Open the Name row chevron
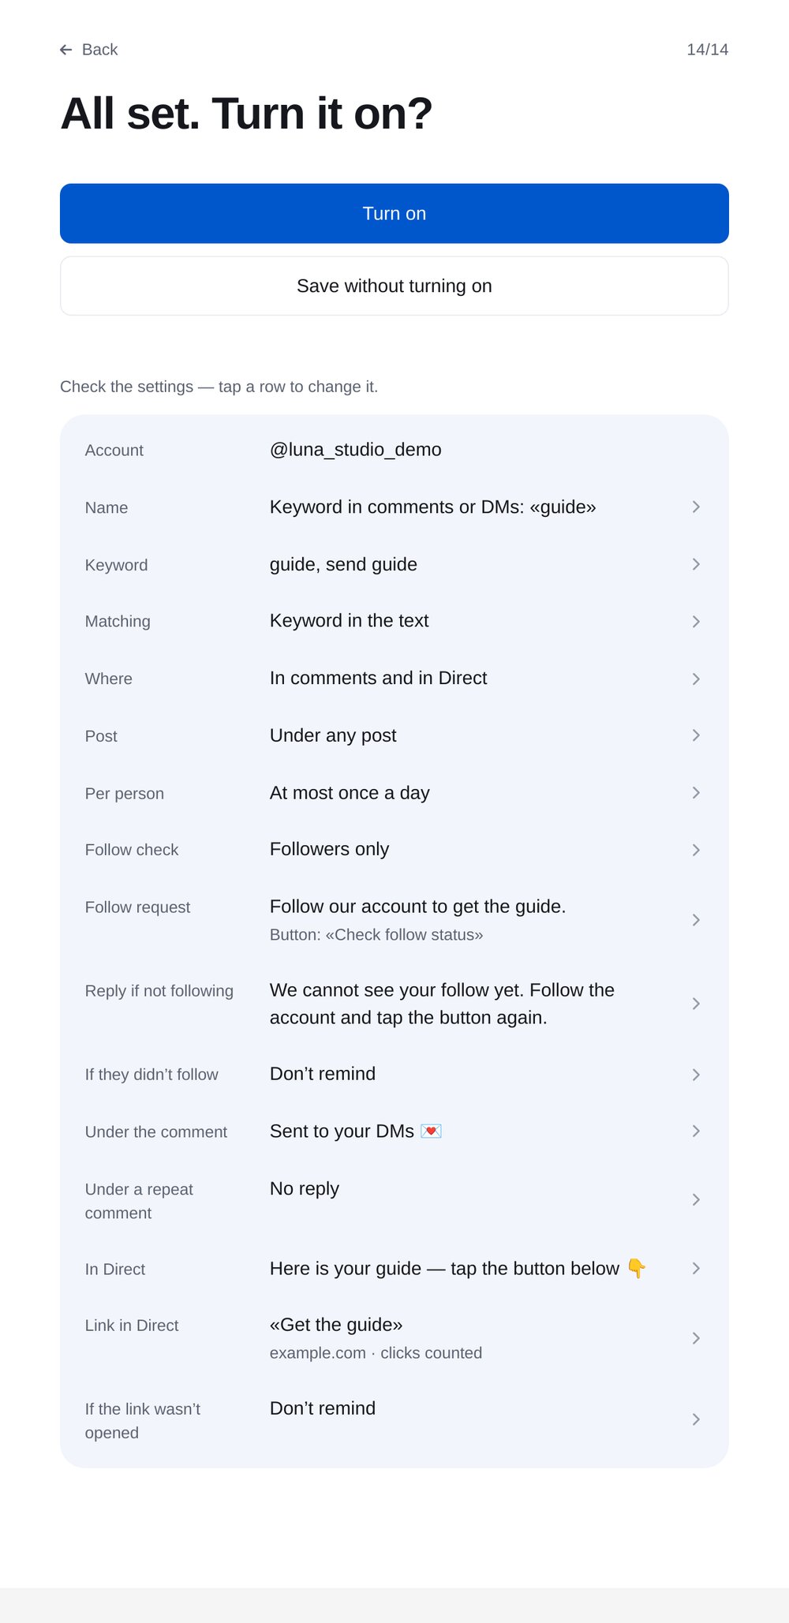 pos(696,507)
